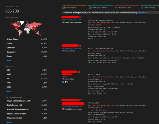This screenshot has height=124, width=159.
Task: Click the French flag beside Rennes
Action: (x=63, y=51)
